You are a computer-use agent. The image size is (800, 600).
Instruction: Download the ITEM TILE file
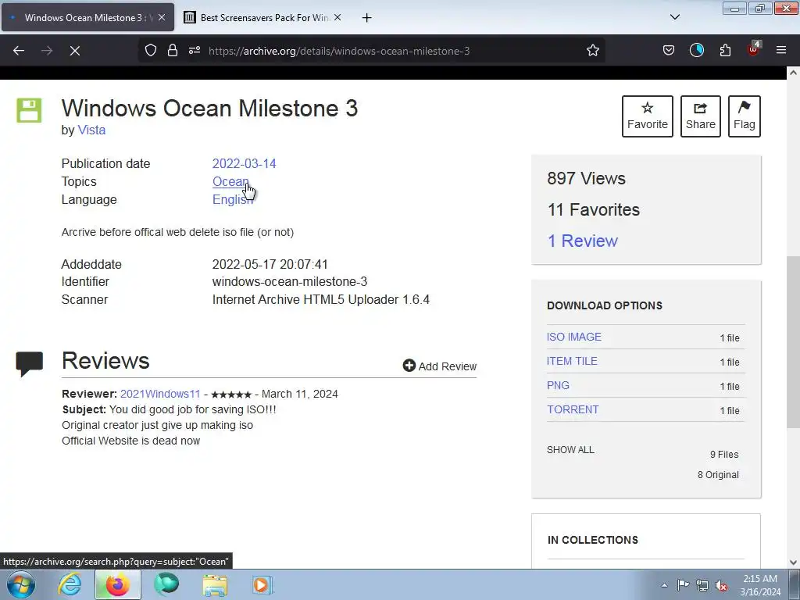pyautogui.click(x=572, y=361)
